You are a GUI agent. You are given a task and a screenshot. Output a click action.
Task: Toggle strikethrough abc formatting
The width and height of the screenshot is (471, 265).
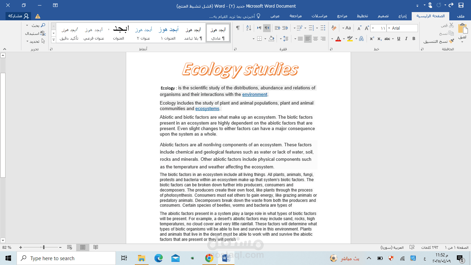coord(388,39)
